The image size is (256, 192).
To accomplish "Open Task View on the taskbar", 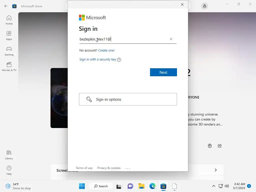I will pyautogui.click(x=119, y=186).
